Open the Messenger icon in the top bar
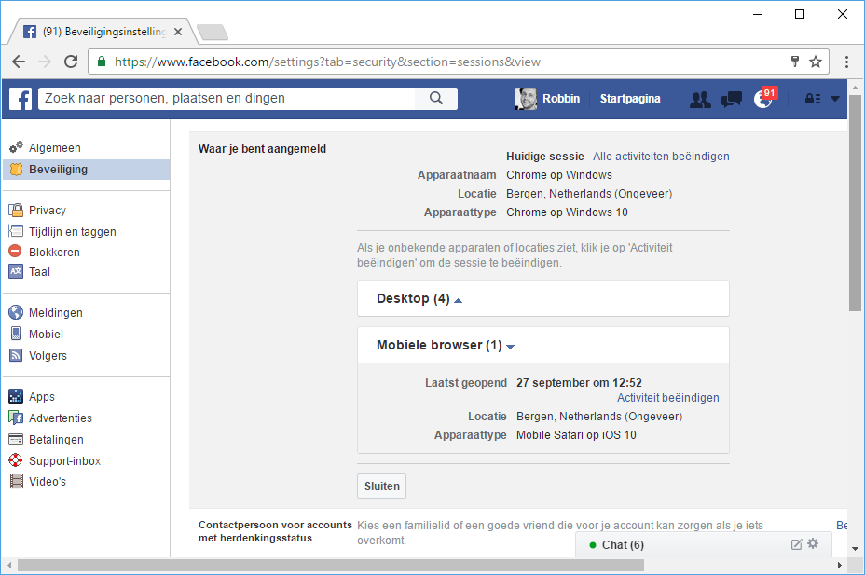Image resolution: width=865 pixels, height=575 pixels. point(731,98)
